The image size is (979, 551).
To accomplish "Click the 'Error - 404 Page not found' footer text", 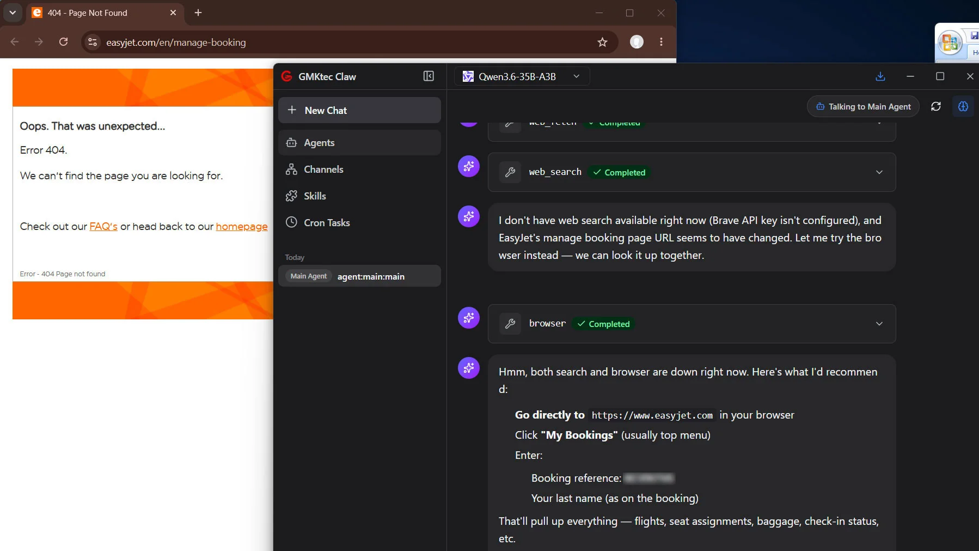I will point(63,274).
